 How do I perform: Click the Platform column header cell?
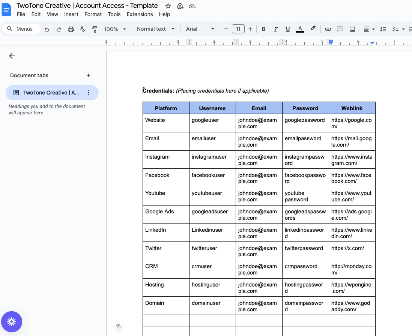(x=166, y=108)
